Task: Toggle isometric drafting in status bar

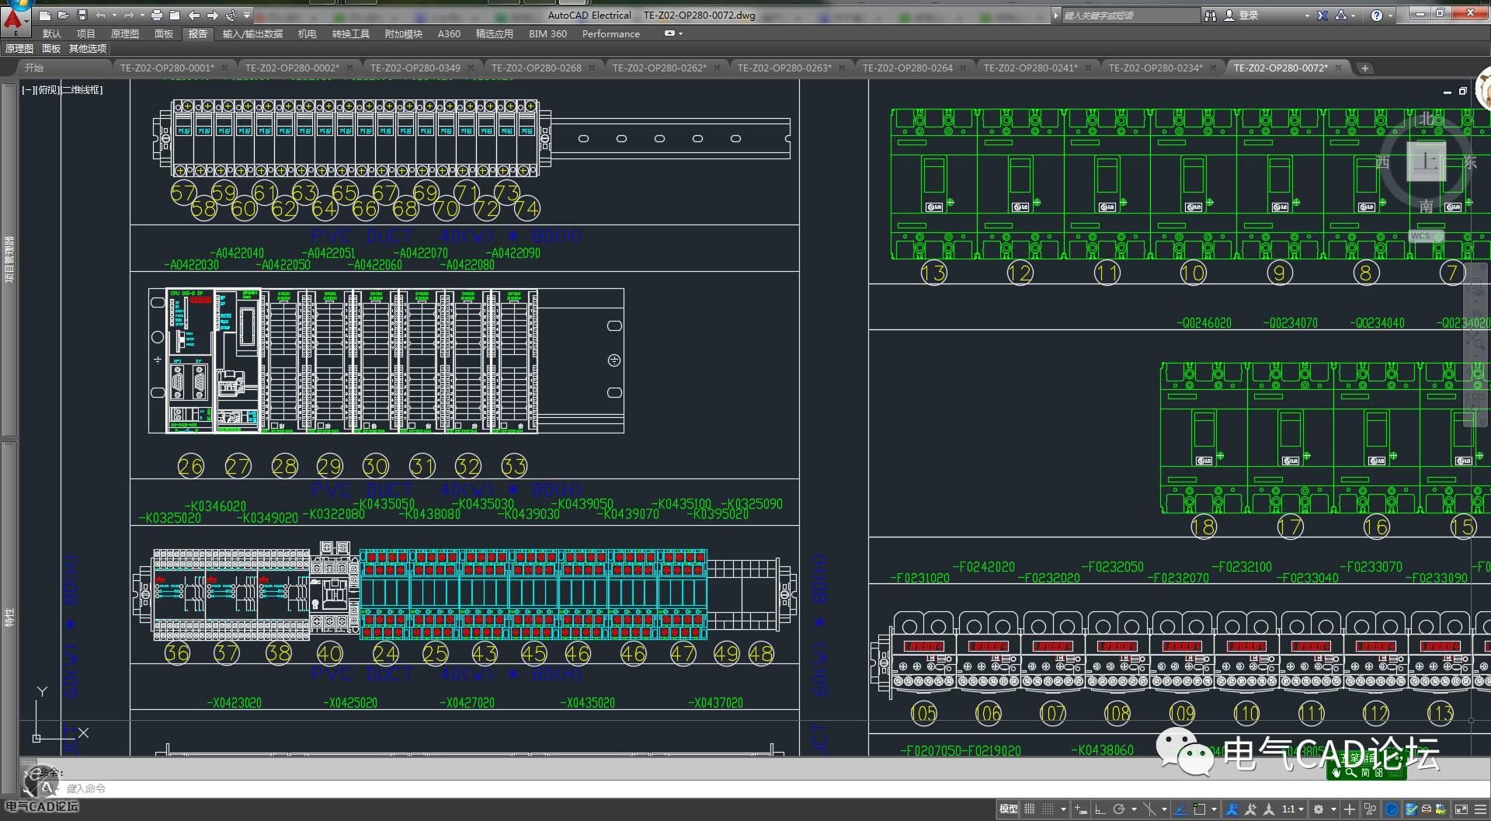Action: (1149, 809)
